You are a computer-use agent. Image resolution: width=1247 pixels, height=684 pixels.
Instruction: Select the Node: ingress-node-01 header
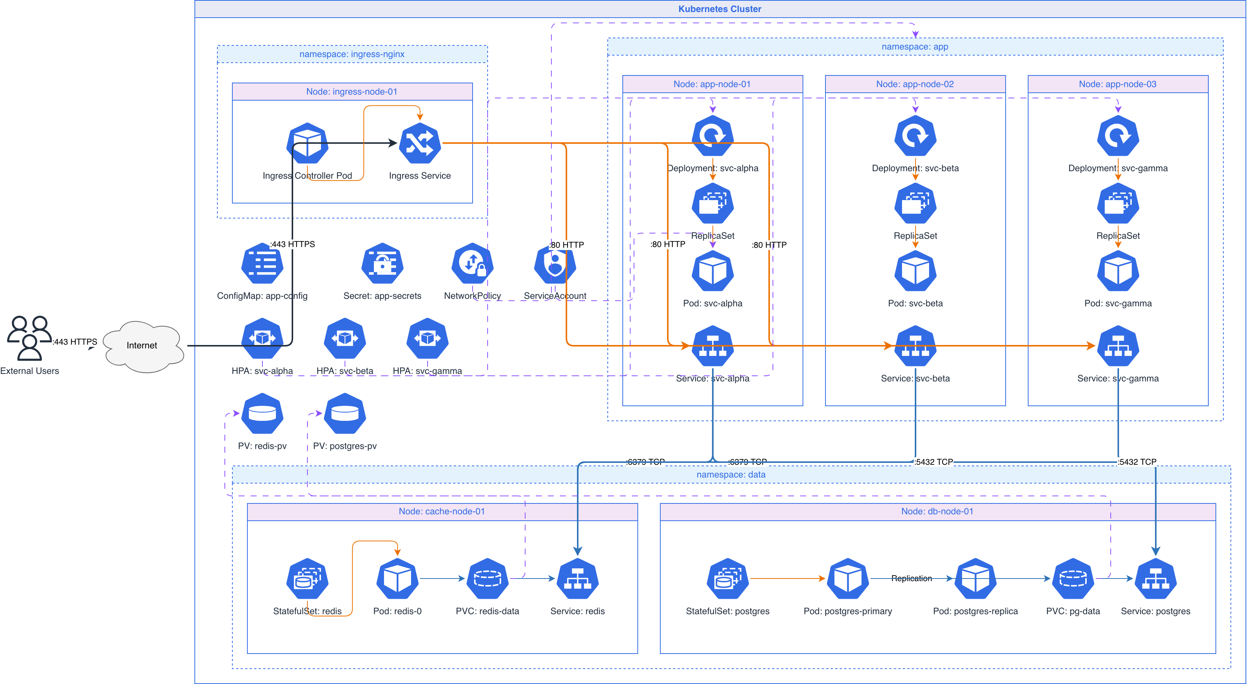(352, 92)
